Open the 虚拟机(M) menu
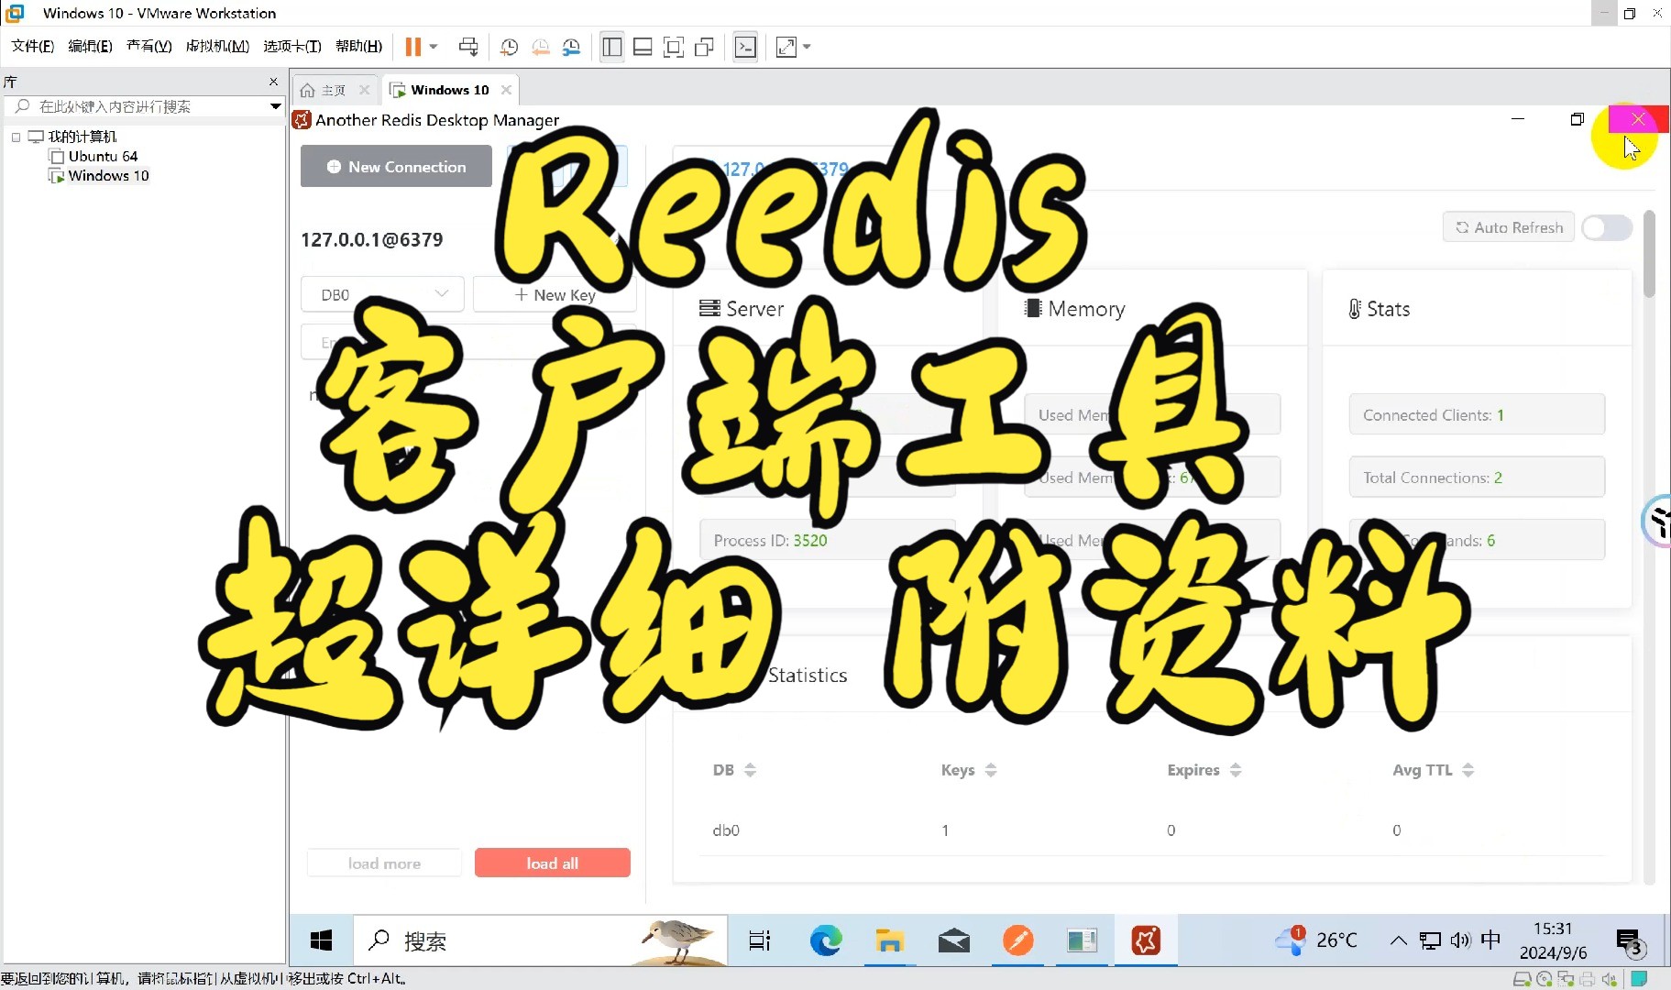 [217, 46]
